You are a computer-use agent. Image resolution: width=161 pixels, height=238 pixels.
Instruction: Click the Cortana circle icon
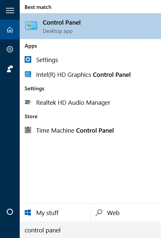[x=10, y=212]
